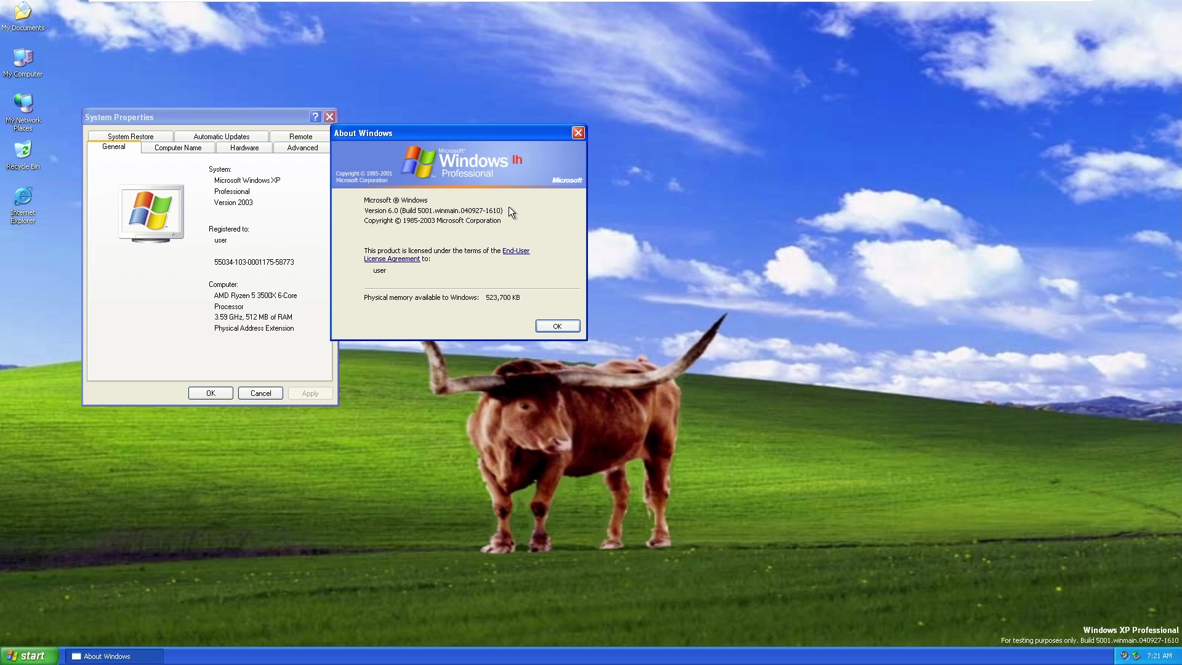Open the Start menu
The image size is (1182, 665).
29,656
